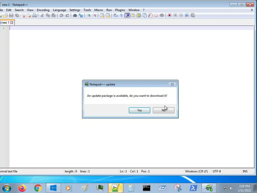This screenshot has width=257, height=193.
Task: Save the file using the floppy disk icon
Action: click(x=11, y=15)
